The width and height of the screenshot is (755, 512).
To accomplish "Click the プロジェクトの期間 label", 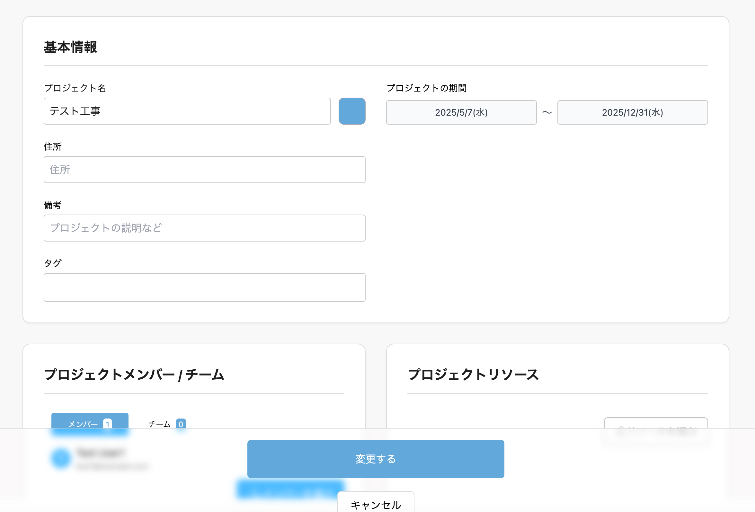I will pyautogui.click(x=426, y=88).
